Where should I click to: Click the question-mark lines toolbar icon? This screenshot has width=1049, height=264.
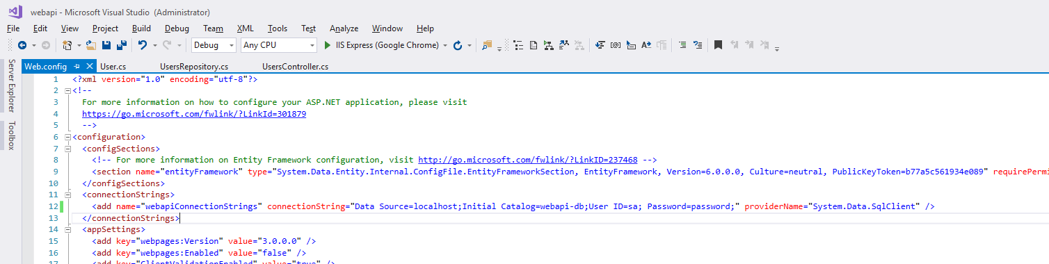pos(698,45)
